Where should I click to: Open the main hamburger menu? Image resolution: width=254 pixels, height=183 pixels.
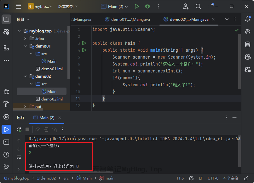(19, 7)
